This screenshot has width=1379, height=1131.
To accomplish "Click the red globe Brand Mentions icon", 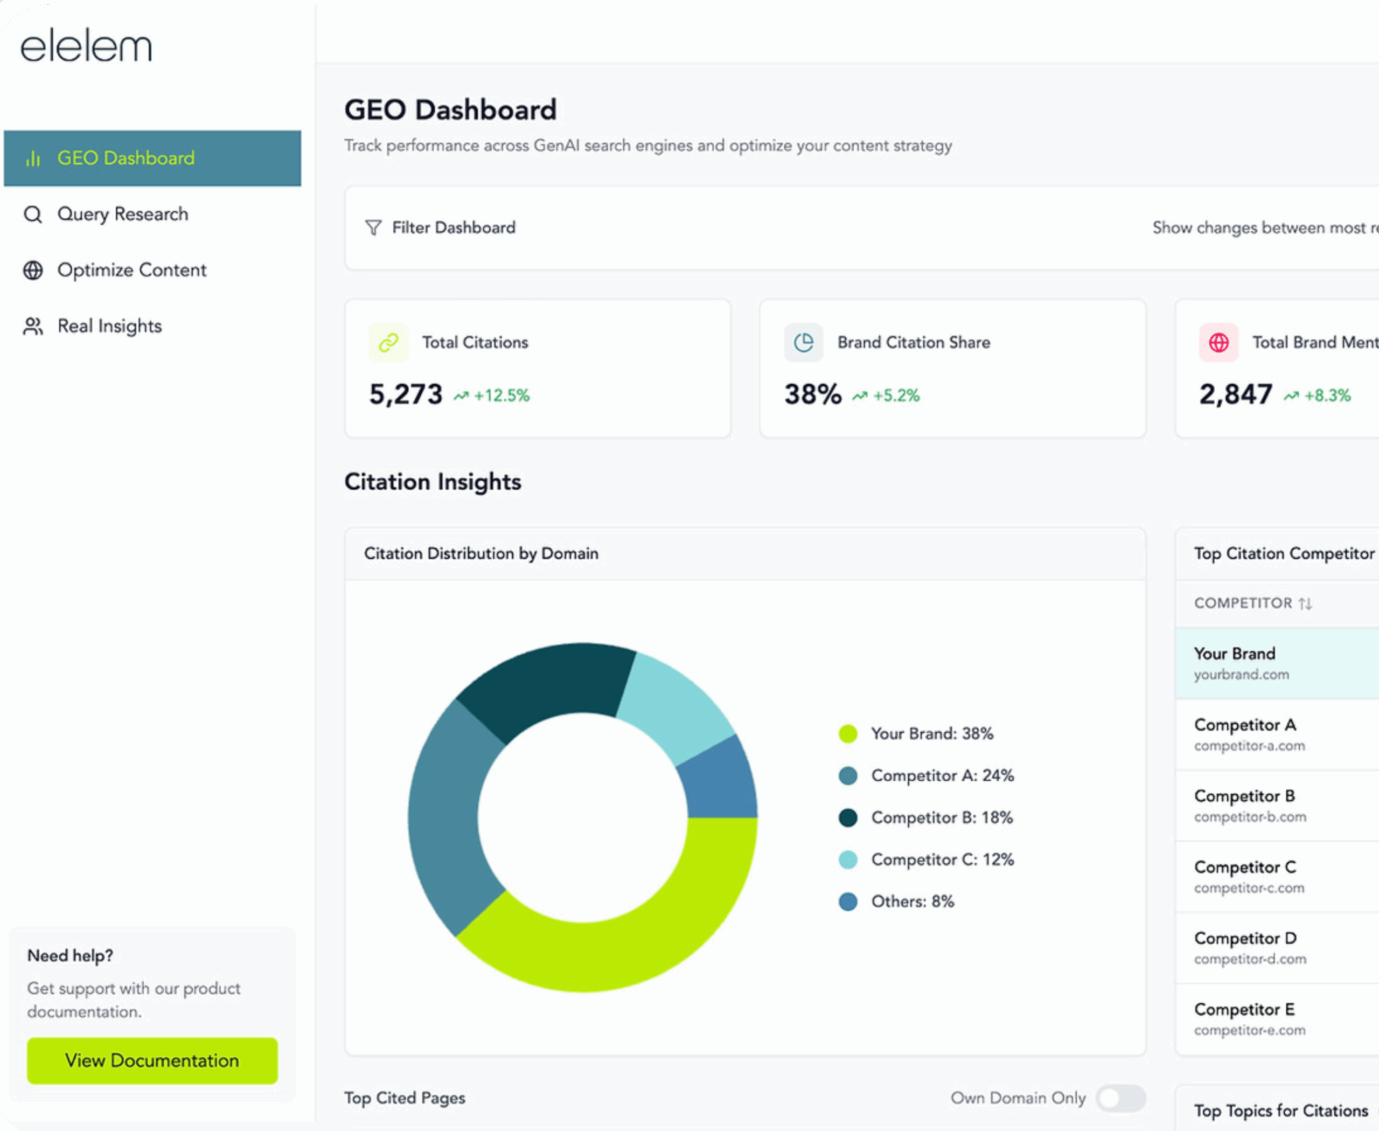I will tap(1219, 343).
